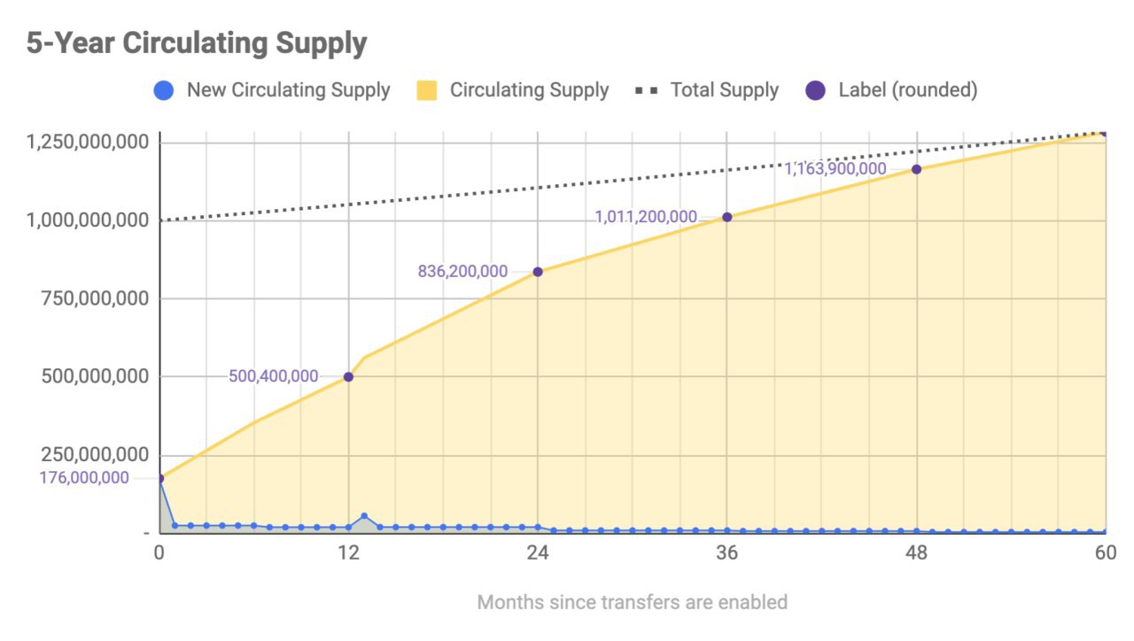Click the blue spike point near month 13

click(364, 516)
